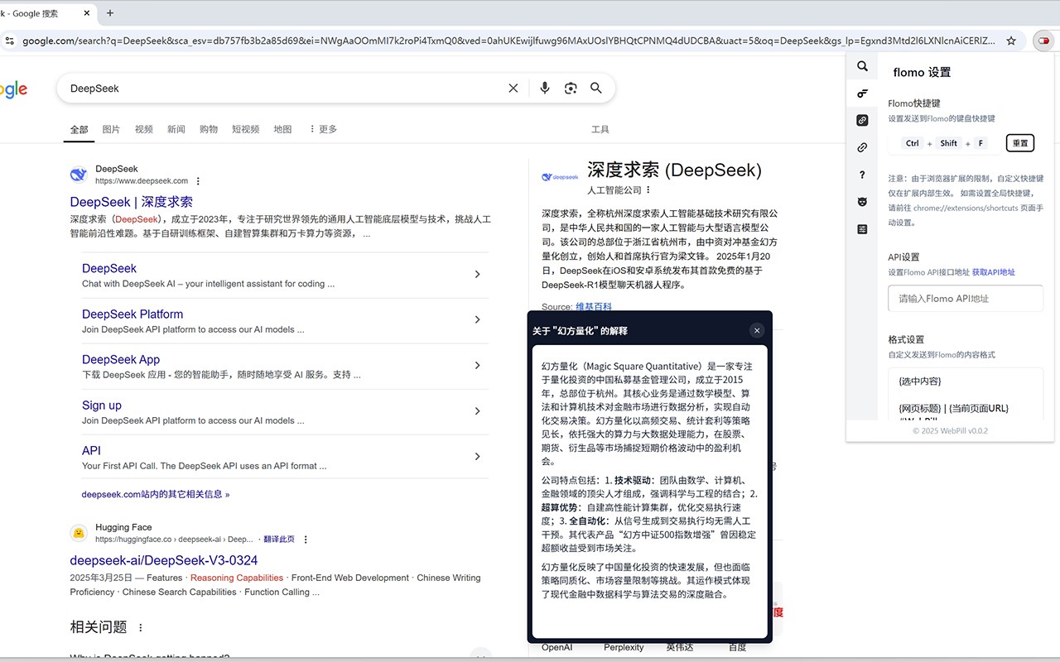The width and height of the screenshot is (1060, 662).
Task: Open the 更多 search filters dropdown
Action: [323, 129]
